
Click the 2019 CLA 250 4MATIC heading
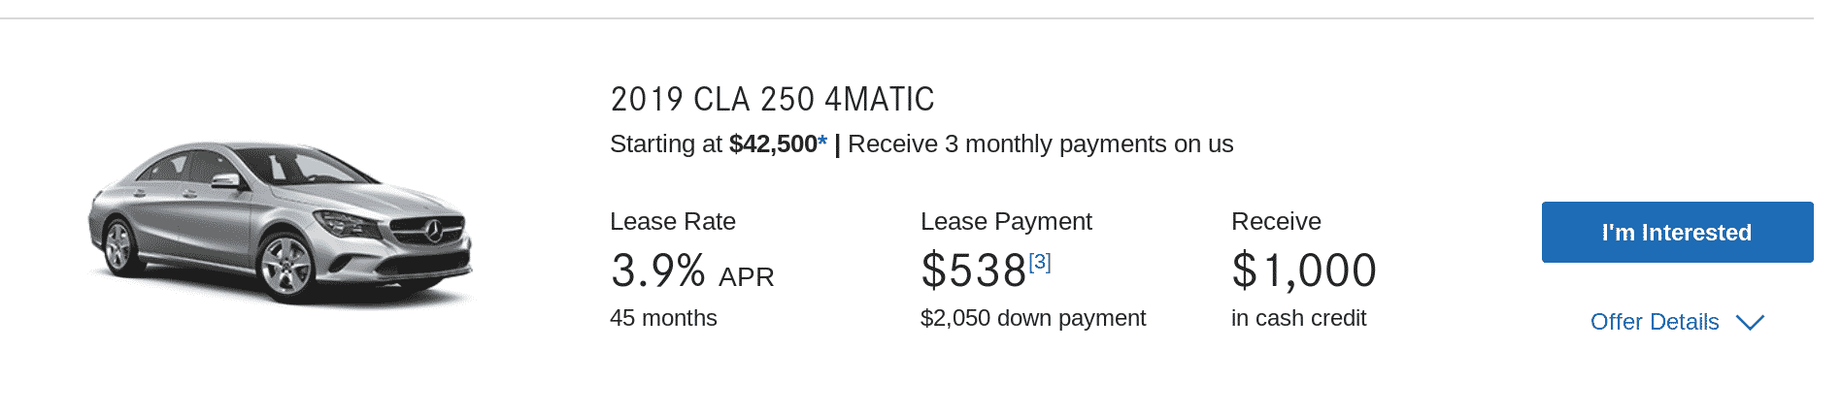772,99
